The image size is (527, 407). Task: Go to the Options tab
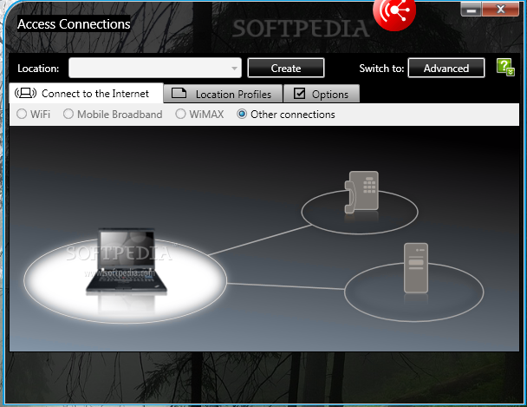[322, 94]
